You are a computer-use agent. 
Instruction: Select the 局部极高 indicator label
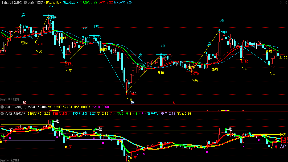[x=70, y=2]
